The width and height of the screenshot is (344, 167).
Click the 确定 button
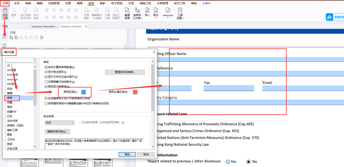(x=127, y=154)
